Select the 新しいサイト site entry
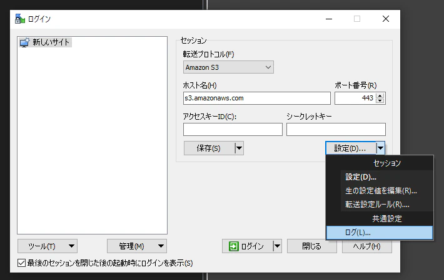Viewport: 444px width, 280px height. click(x=45, y=42)
